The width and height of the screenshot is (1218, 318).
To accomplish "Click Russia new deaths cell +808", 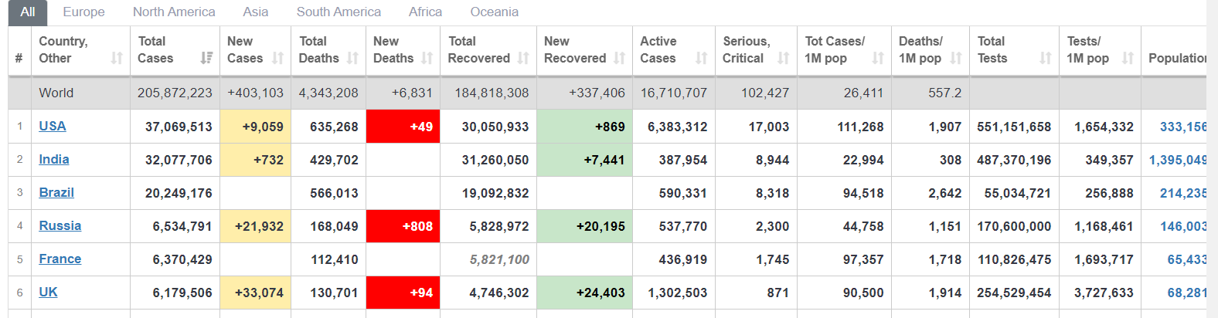I will (x=403, y=226).
